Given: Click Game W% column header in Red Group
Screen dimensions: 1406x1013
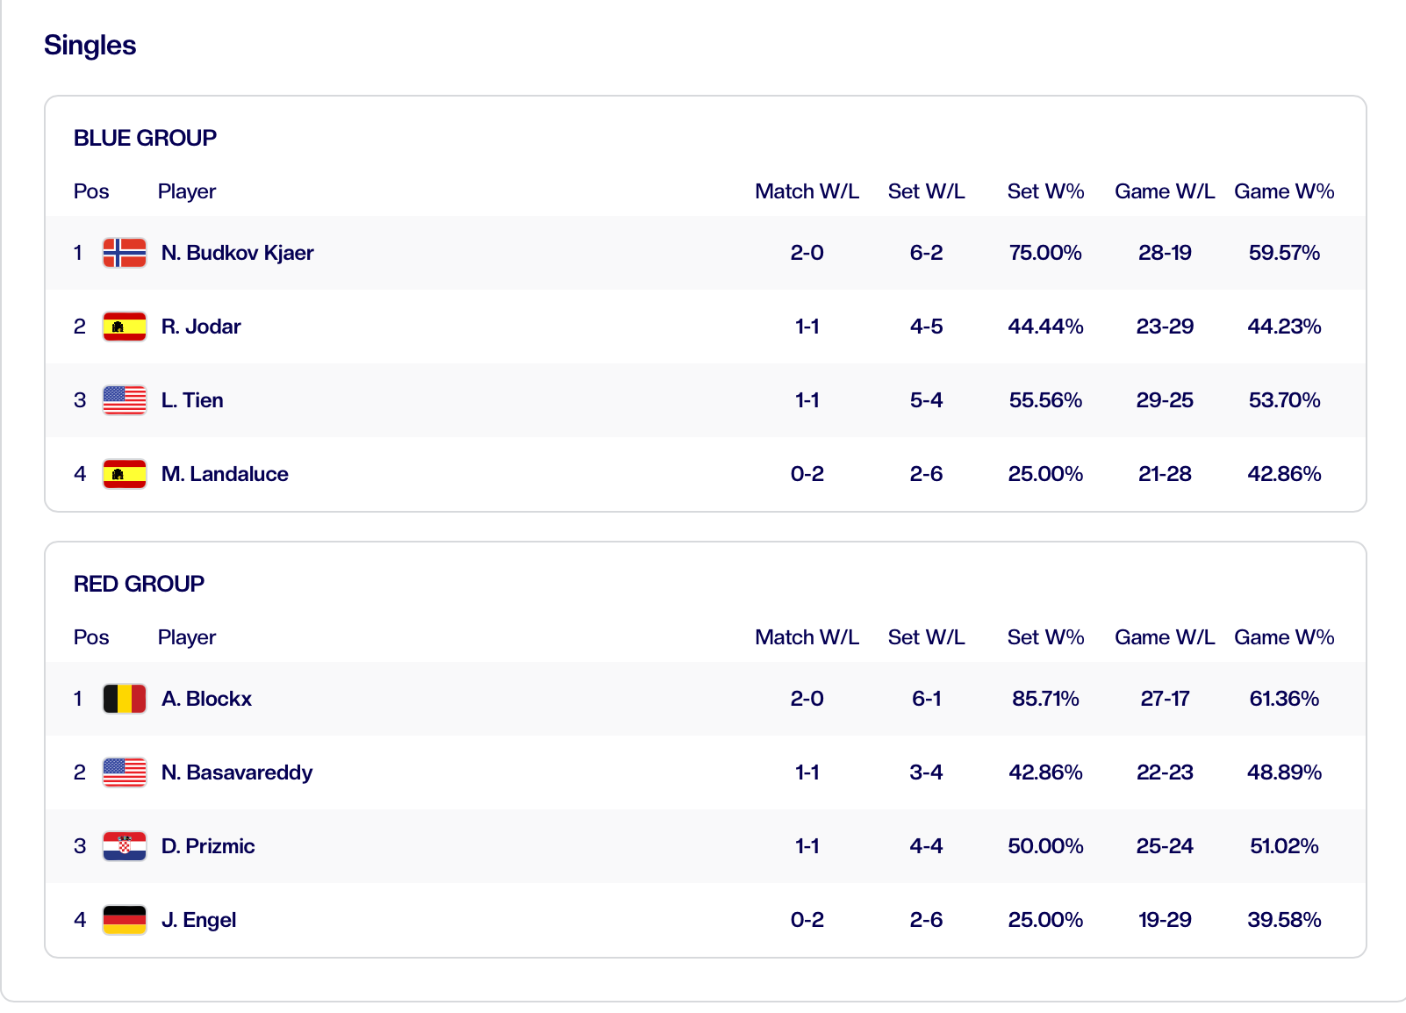Looking at the screenshot, I should (1283, 637).
